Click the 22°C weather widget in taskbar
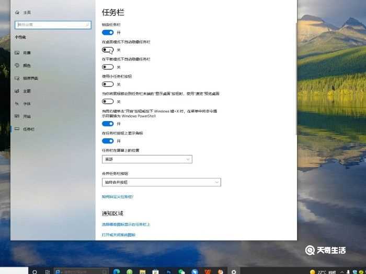 pyautogui.click(x=323, y=272)
